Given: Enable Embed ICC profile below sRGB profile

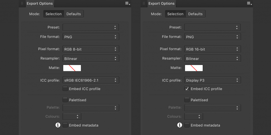Looking at the screenshot, I should click(x=65, y=89).
